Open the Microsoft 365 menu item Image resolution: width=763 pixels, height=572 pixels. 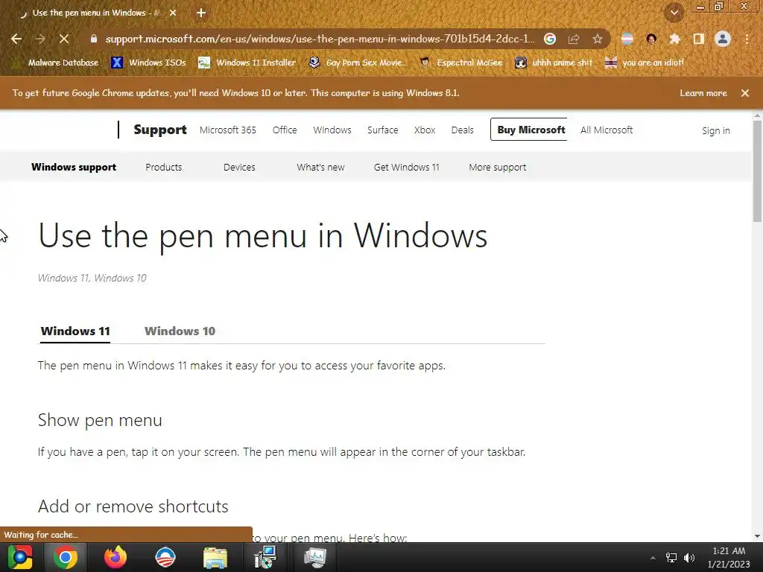228,130
